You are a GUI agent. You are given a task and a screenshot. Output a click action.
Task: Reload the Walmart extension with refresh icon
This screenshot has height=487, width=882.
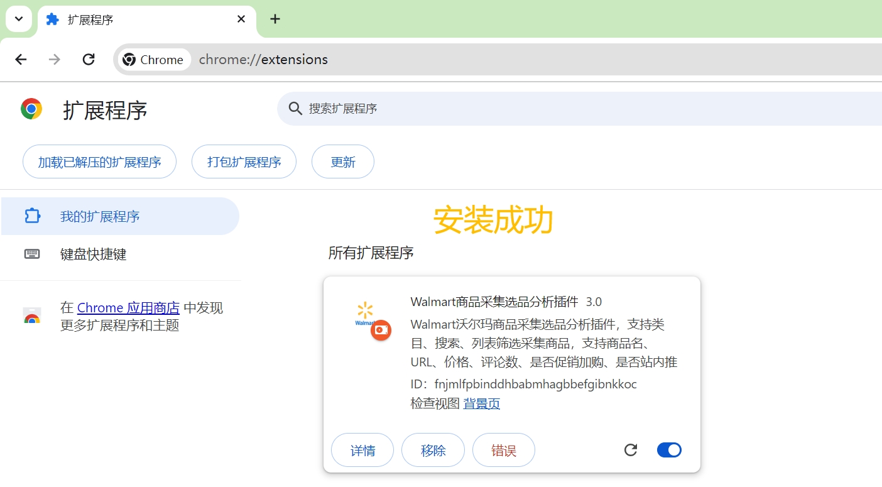631,450
